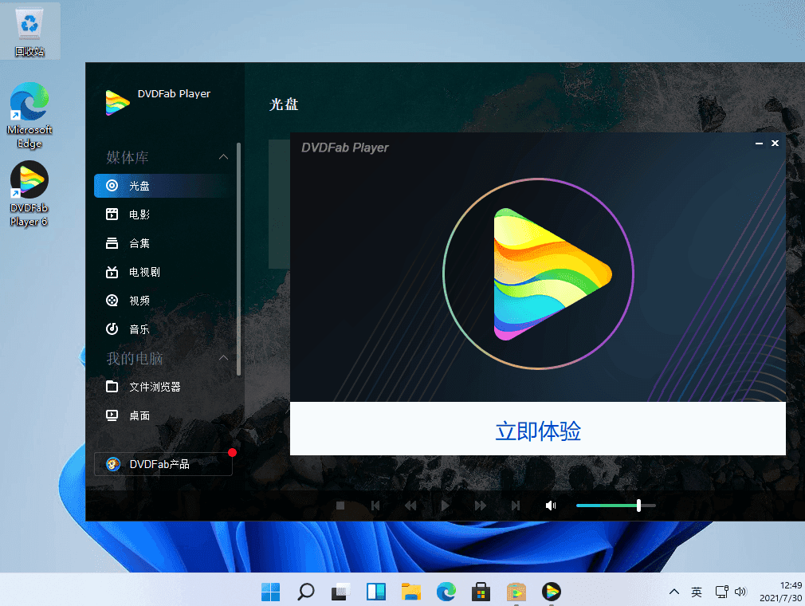This screenshot has width=805, height=606.
Task: Open Widgets from the taskbar
Action: click(376, 592)
